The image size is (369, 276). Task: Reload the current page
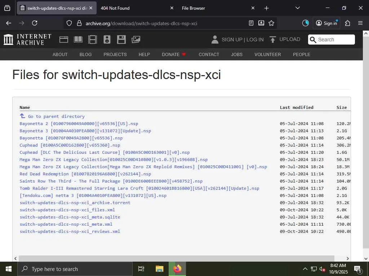click(x=35, y=23)
